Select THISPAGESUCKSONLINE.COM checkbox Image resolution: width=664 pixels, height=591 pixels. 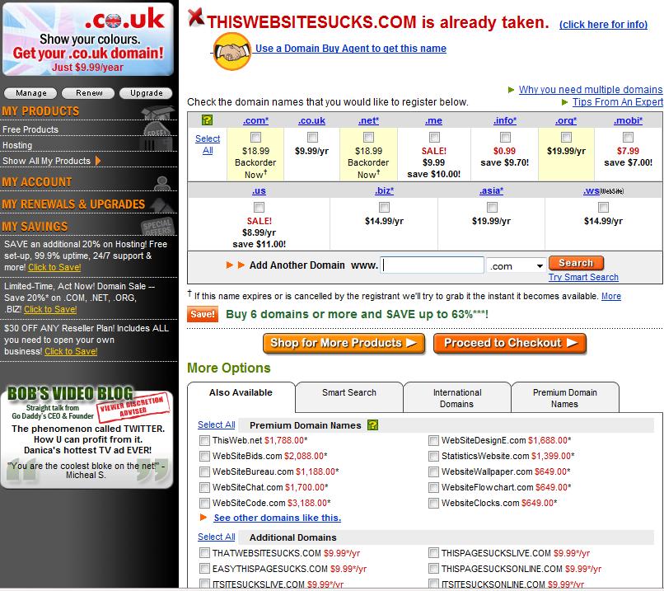[433, 569]
